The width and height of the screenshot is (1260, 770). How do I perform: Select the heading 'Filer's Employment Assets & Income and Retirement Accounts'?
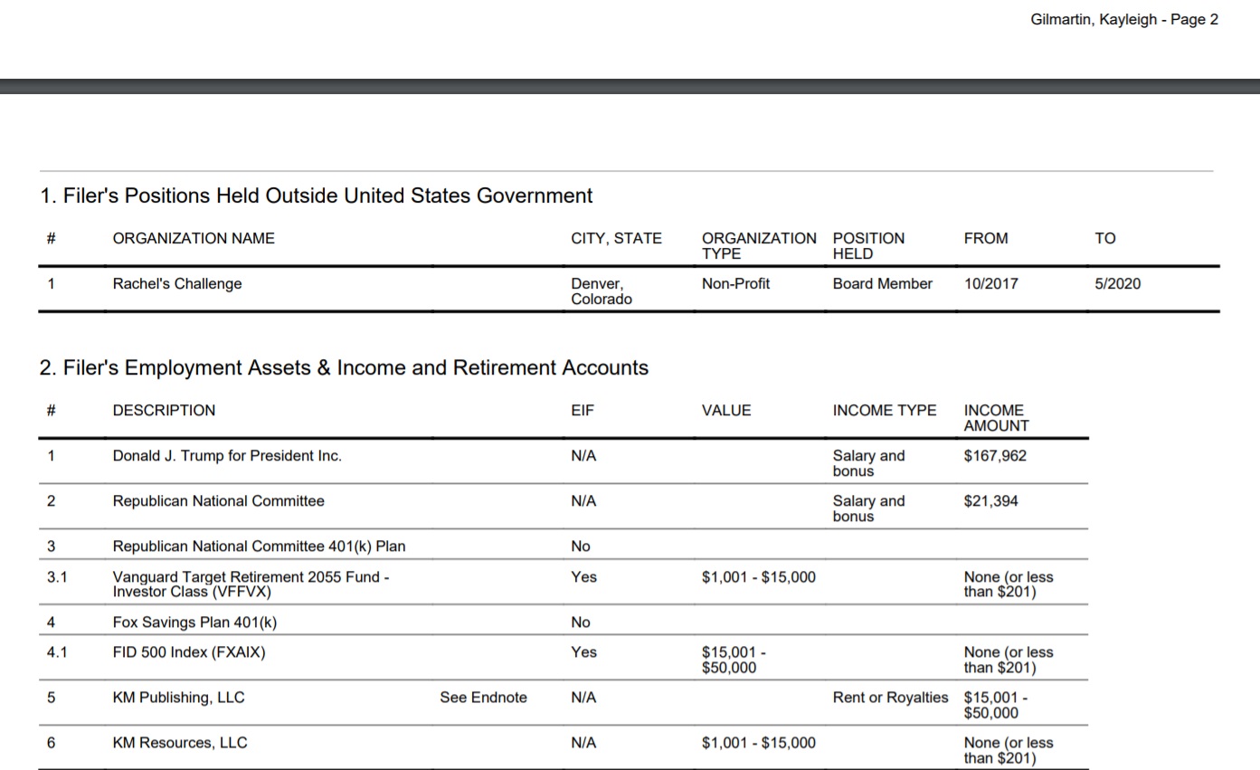(344, 368)
